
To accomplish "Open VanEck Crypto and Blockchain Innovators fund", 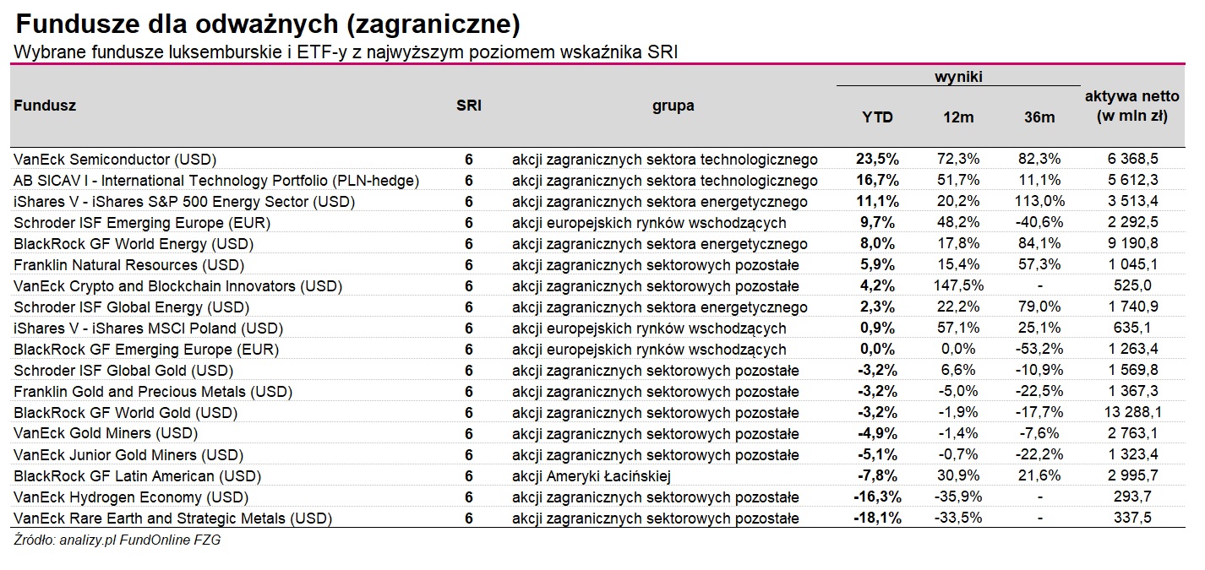I will [177, 286].
